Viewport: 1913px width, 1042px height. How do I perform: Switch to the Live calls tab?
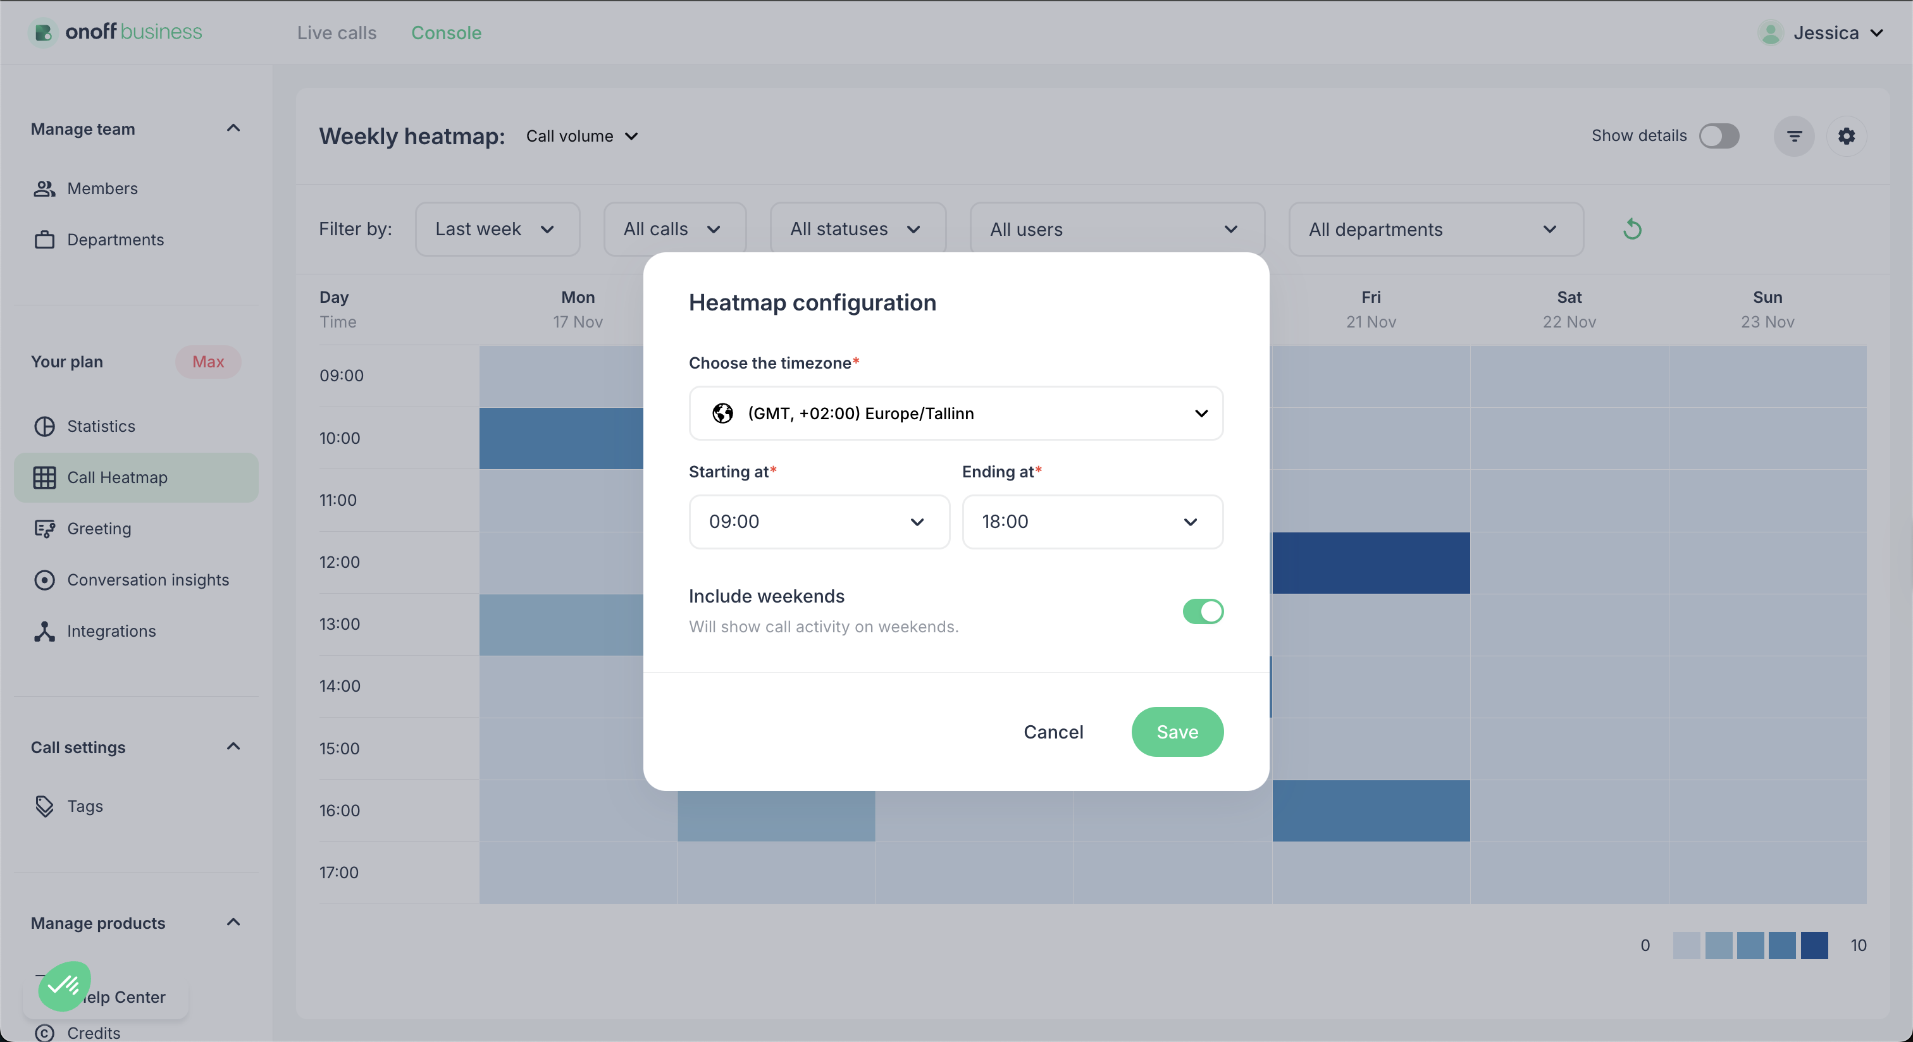tap(337, 33)
